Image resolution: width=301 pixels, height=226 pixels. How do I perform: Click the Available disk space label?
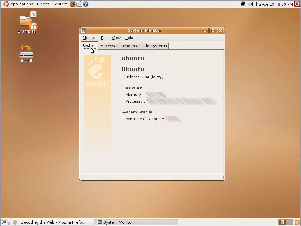[145, 119]
